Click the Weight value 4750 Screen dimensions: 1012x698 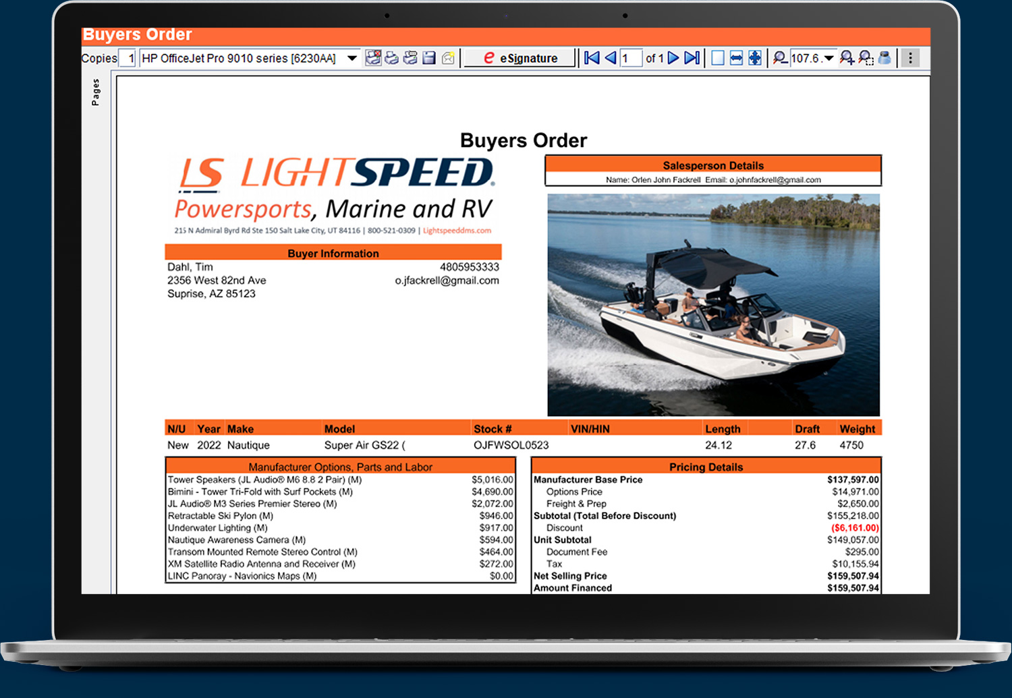pyautogui.click(x=851, y=445)
